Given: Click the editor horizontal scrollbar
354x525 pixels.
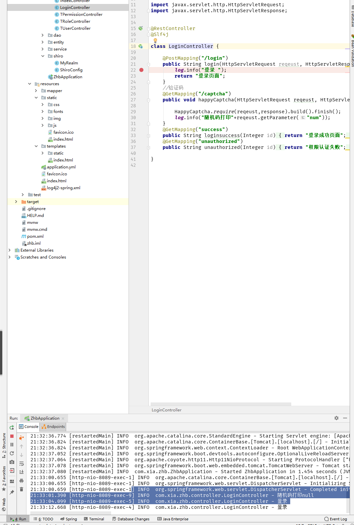Looking at the screenshot, I should (221, 404).
